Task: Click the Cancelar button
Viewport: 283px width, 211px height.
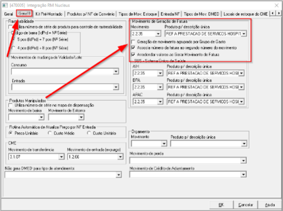Action: [246, 205]
